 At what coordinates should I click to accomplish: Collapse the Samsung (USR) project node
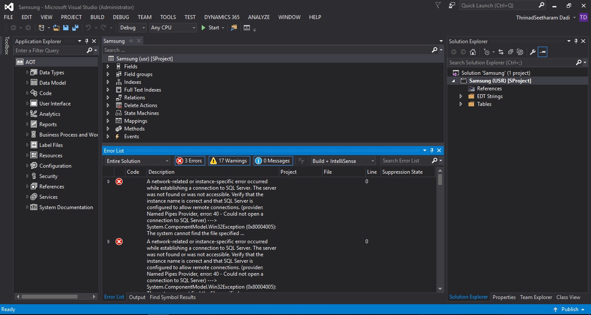tap(454, 81)
